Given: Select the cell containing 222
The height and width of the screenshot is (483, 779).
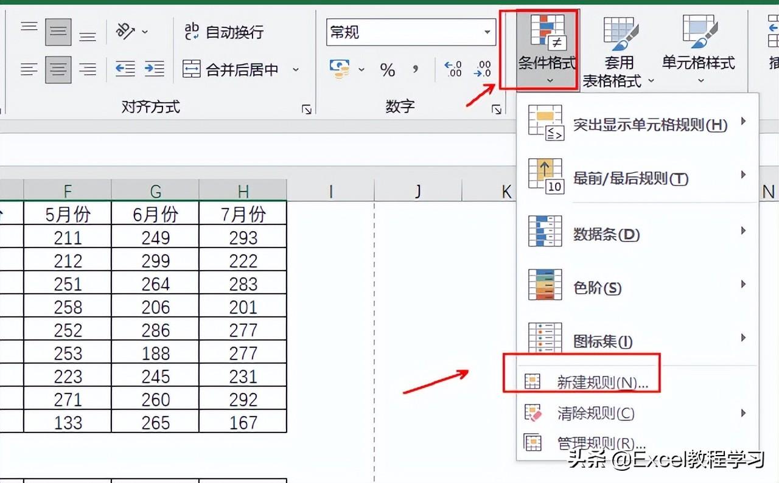Looking at the screenshot, I should 243,260.
